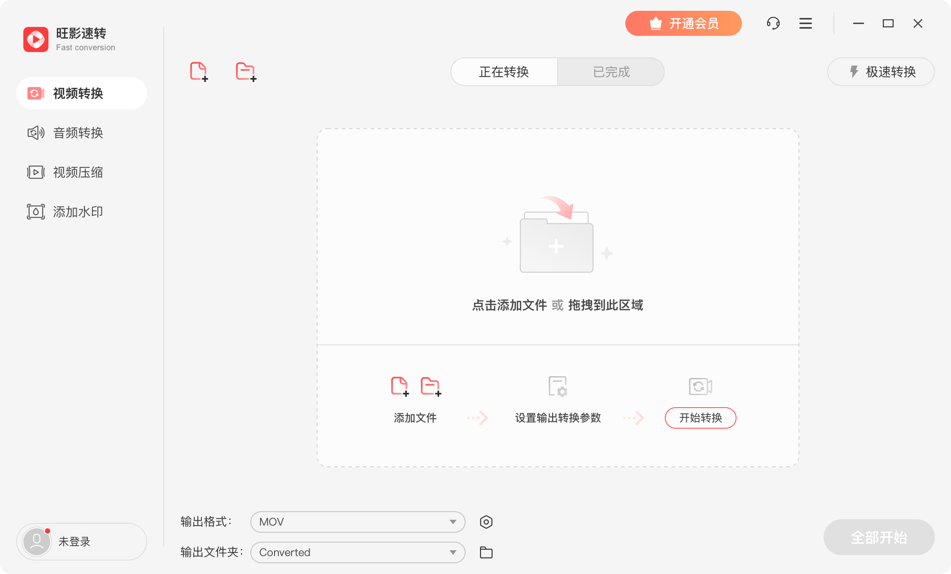The height and width of the screenshot is (574, 951).
Task: Select the 添加水印 feature
Action: point(77,211)
